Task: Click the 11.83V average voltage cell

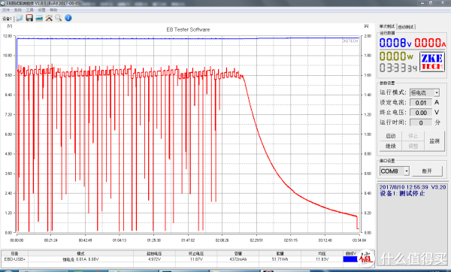Action: (322, 259)
